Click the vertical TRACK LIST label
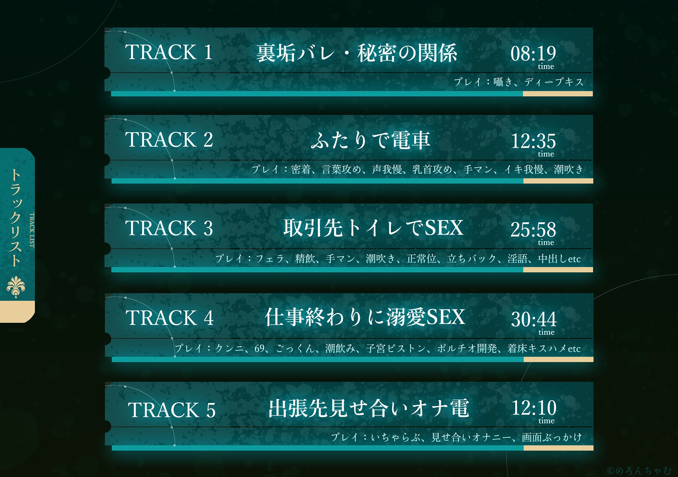Screen dimensions: 678x477 point(32,230)
